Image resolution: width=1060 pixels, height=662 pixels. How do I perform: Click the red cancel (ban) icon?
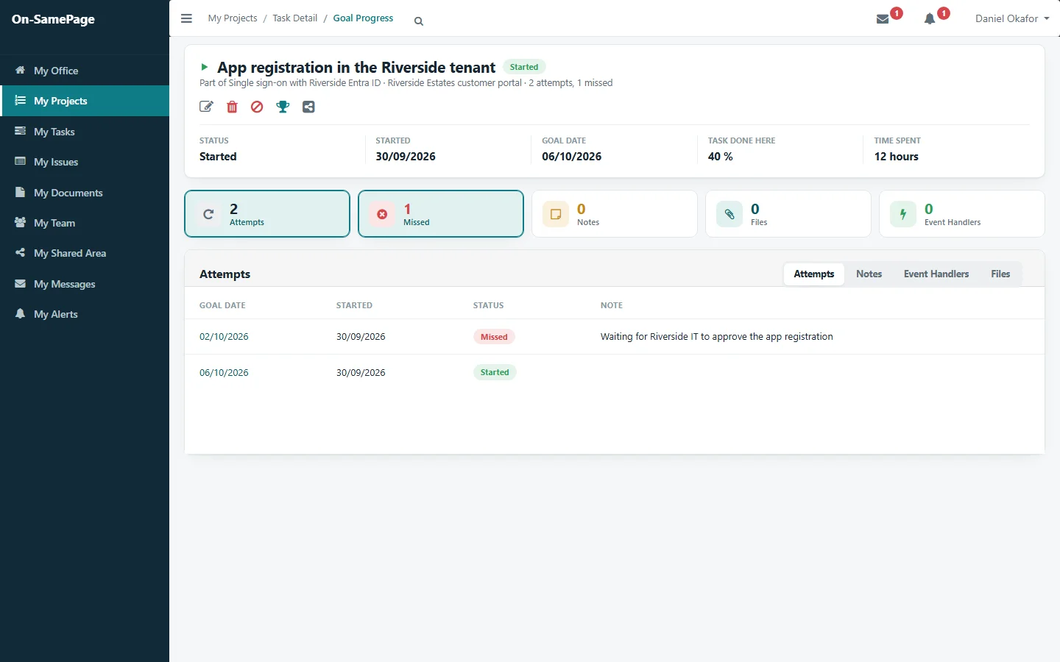point(257,107)
